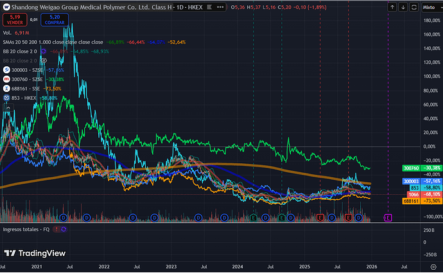Viewport: 443px width, 273px height.
Task: Click the green 300760 -30,38% price scale label
Action: [x=422, y=168]
